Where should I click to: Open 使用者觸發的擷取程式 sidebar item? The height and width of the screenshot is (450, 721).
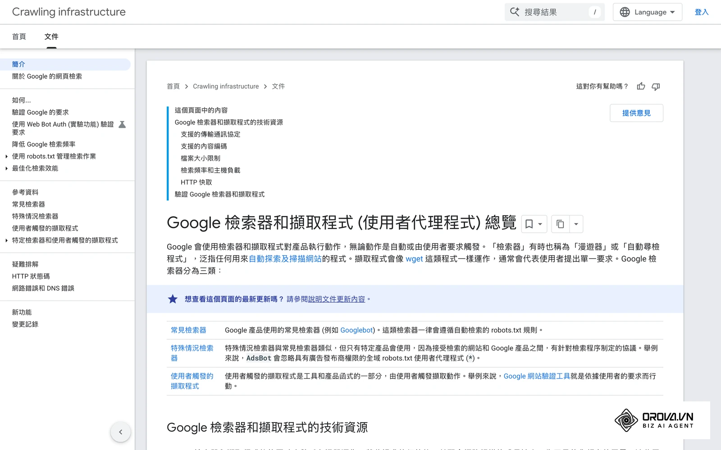(x=45, y=228)
